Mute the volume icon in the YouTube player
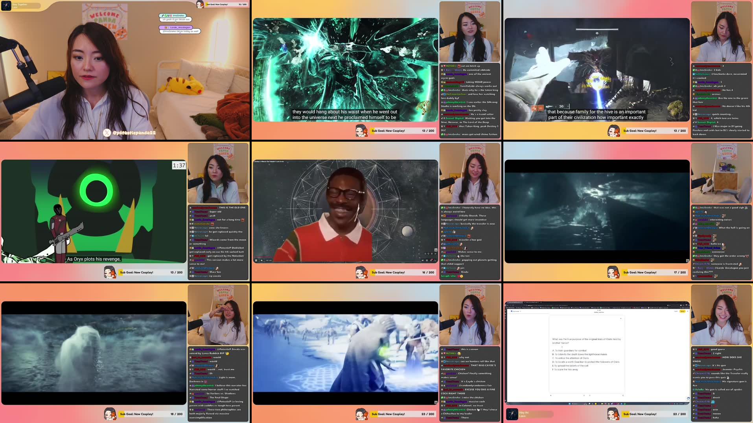 (x=262, y=260)
